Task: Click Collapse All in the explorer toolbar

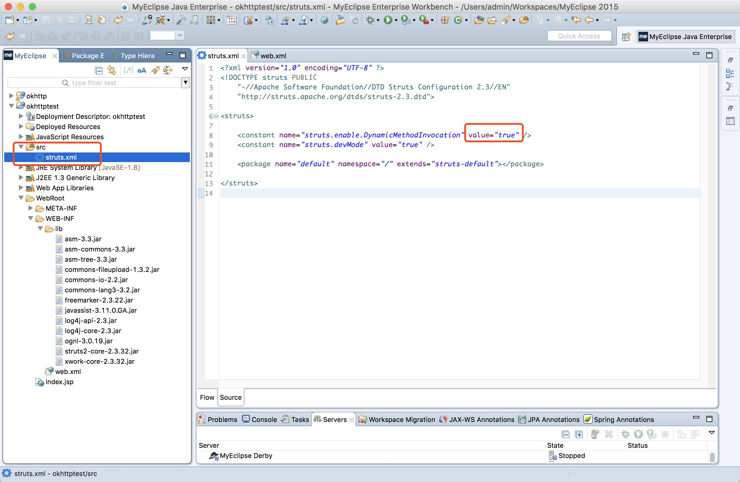Action: click(99, 70)
